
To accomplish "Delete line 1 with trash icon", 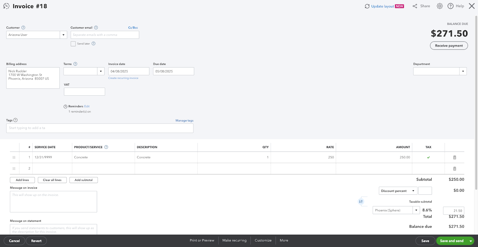I will point(454,157).
